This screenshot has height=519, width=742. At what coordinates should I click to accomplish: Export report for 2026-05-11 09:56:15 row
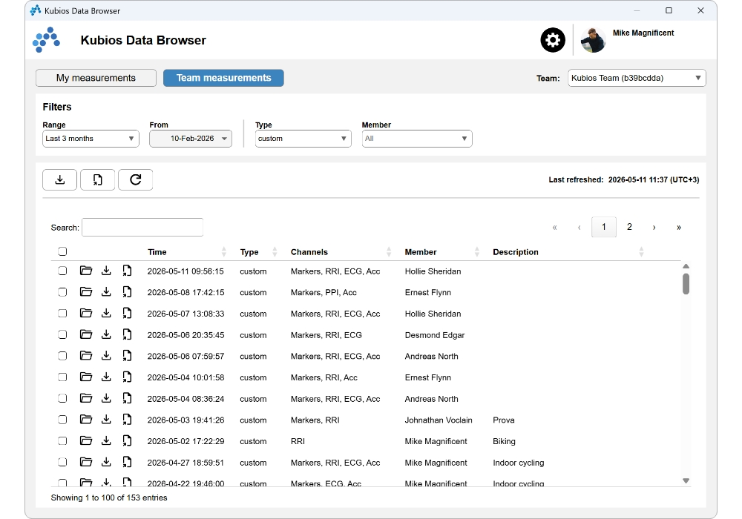point(127,271)
